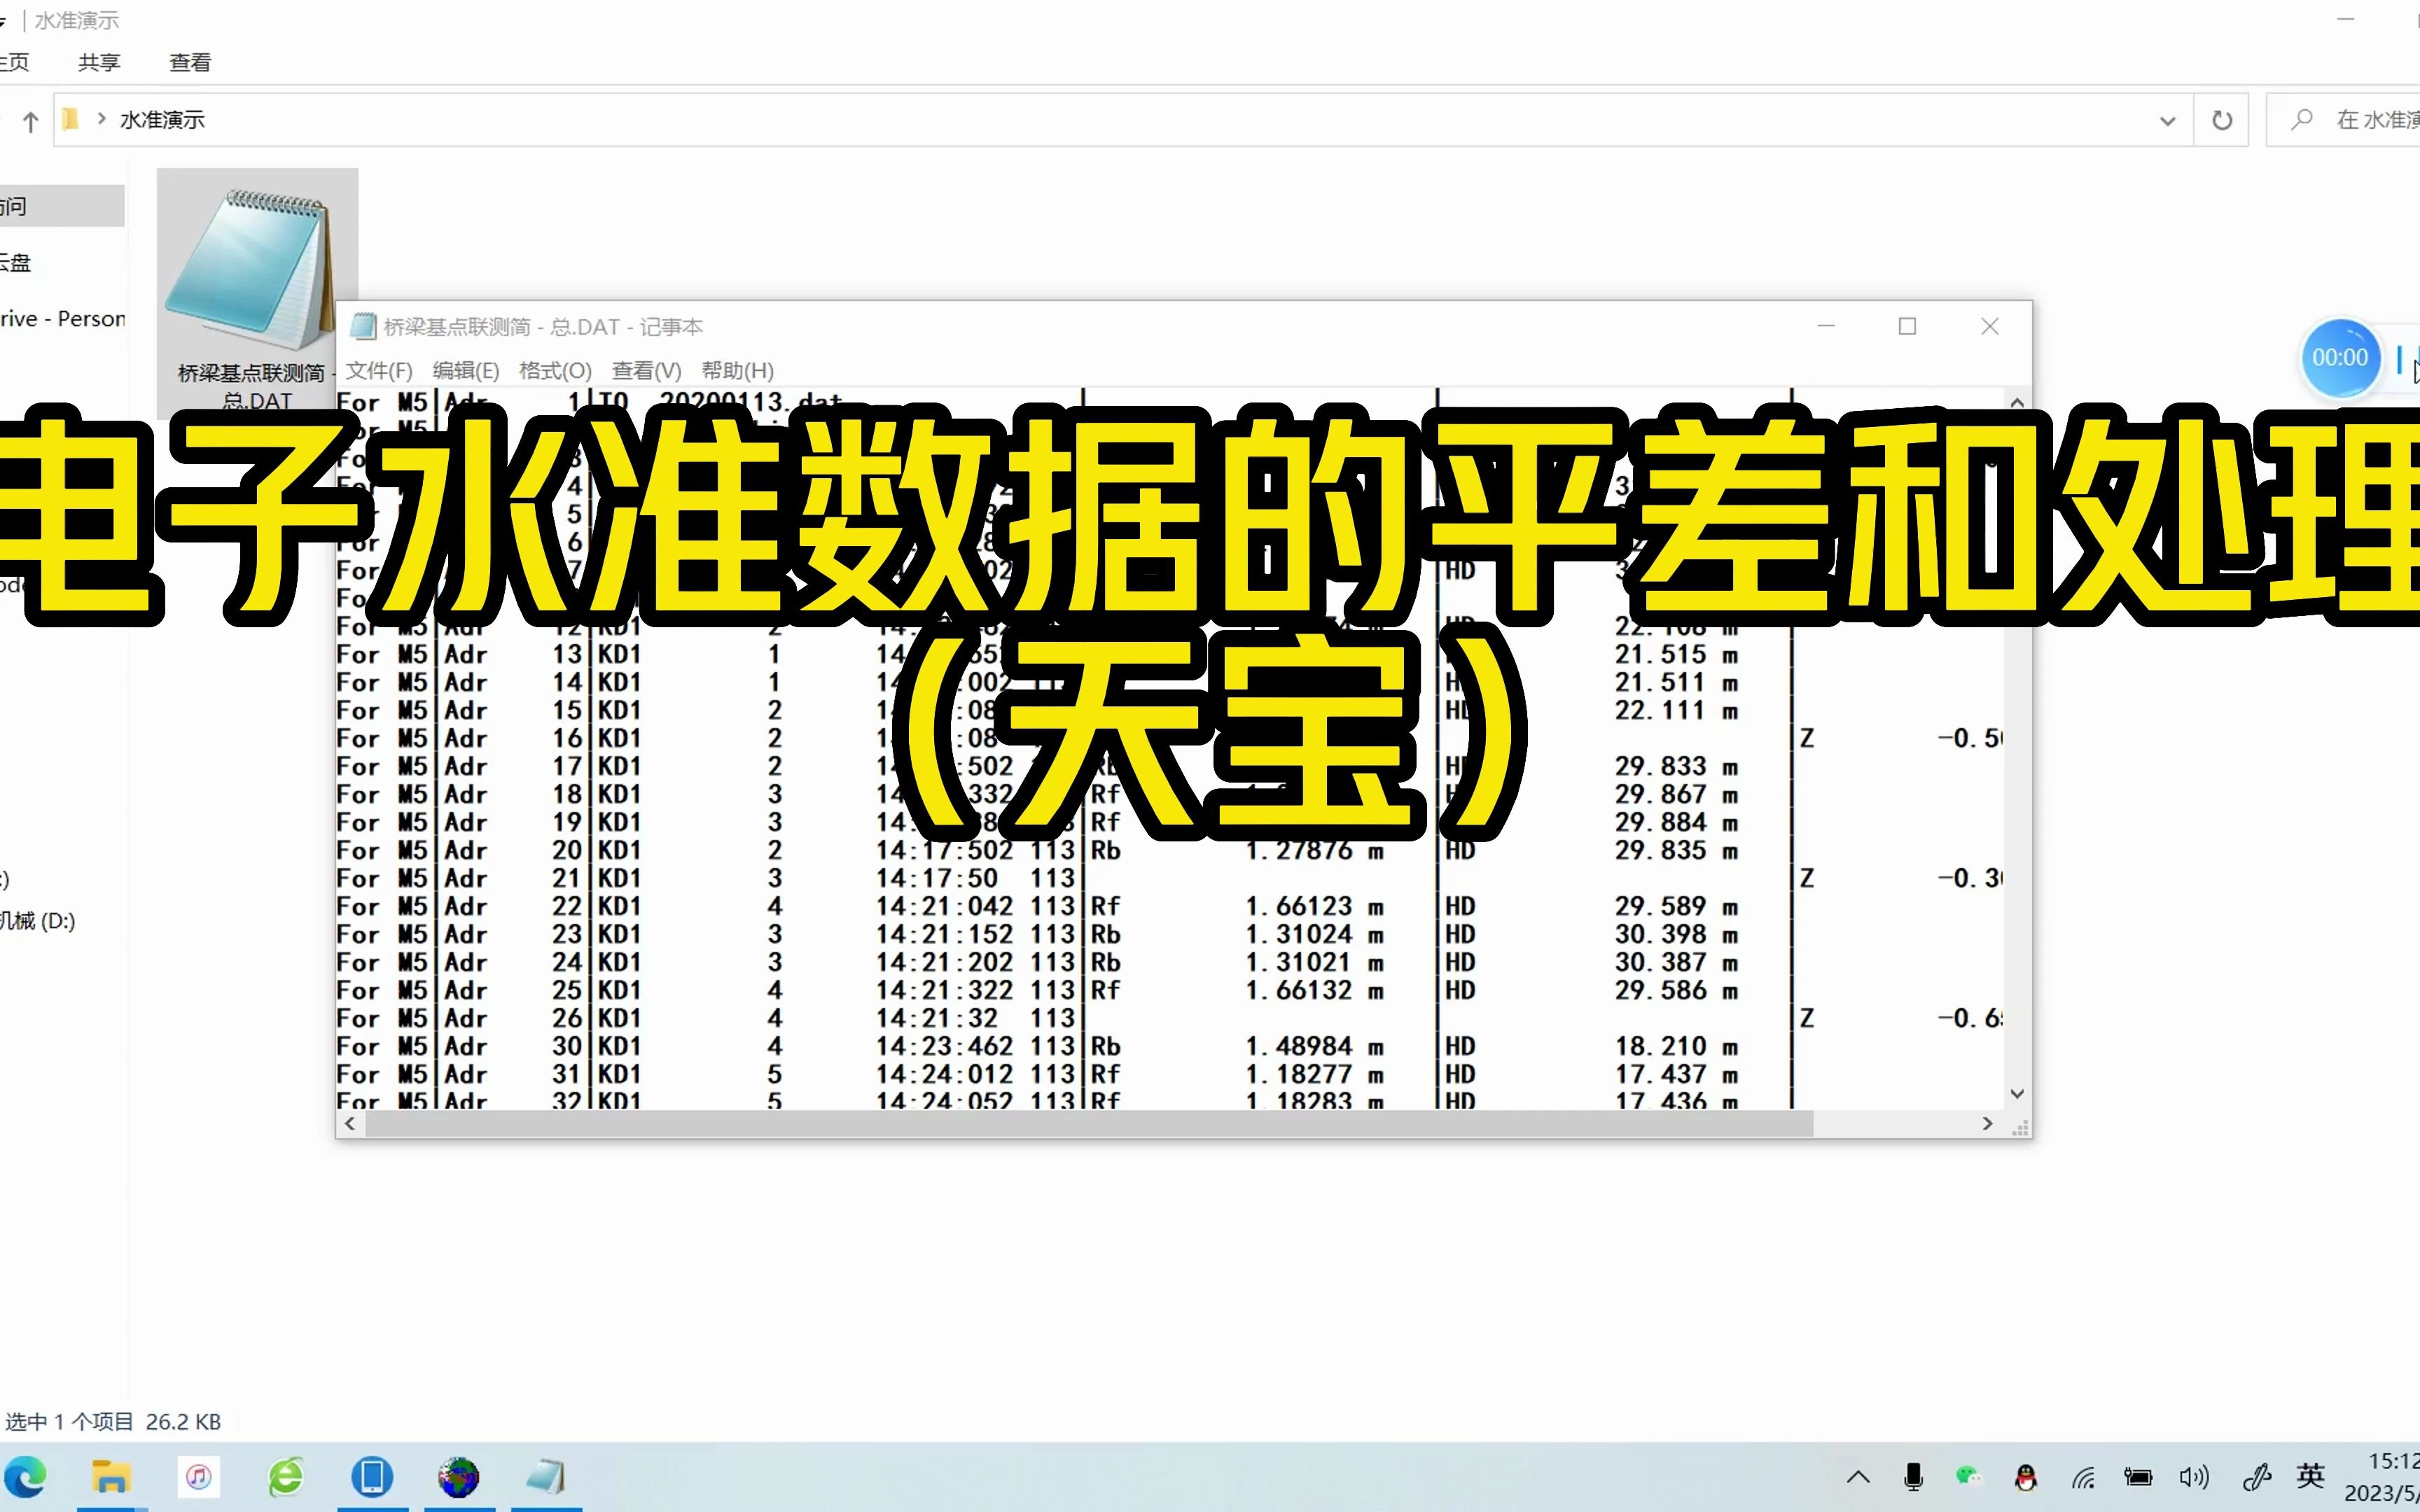
Task: Click the Explorer search box
Action: point(2343,120)
